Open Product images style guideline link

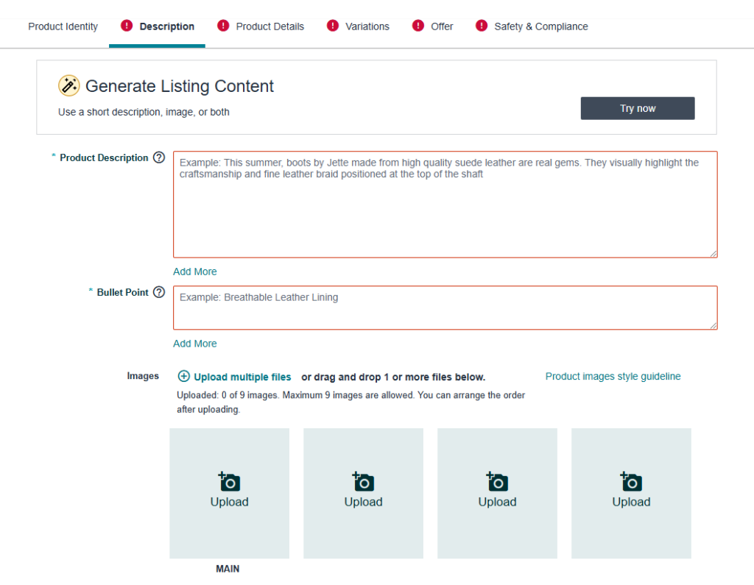(613, 376)
